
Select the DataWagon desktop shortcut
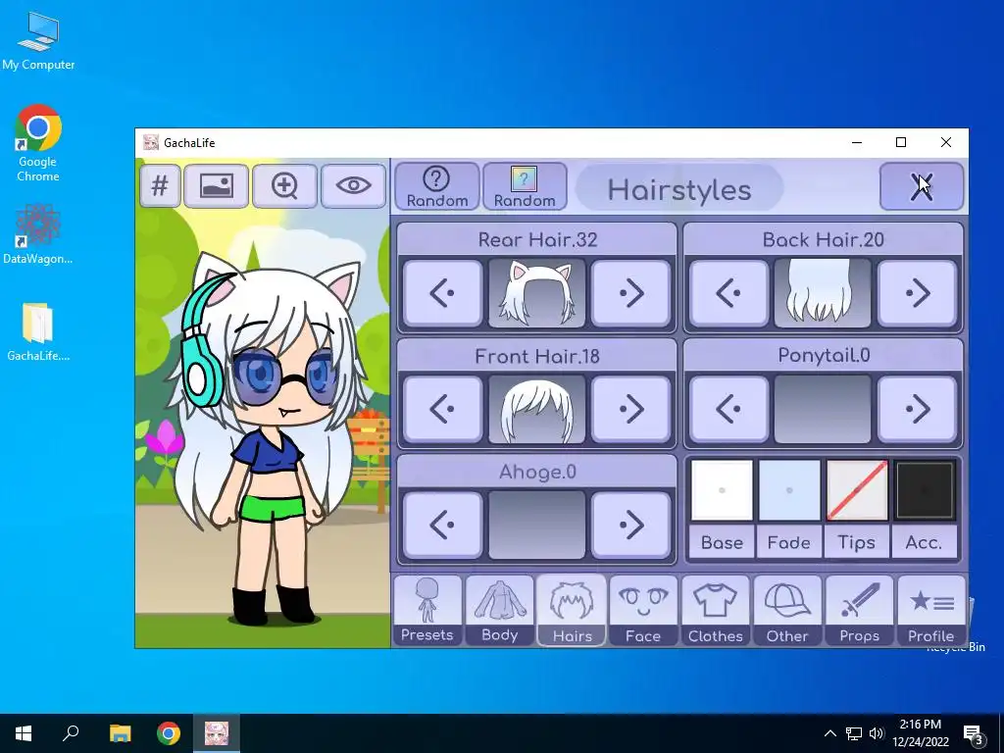(38, 234)
